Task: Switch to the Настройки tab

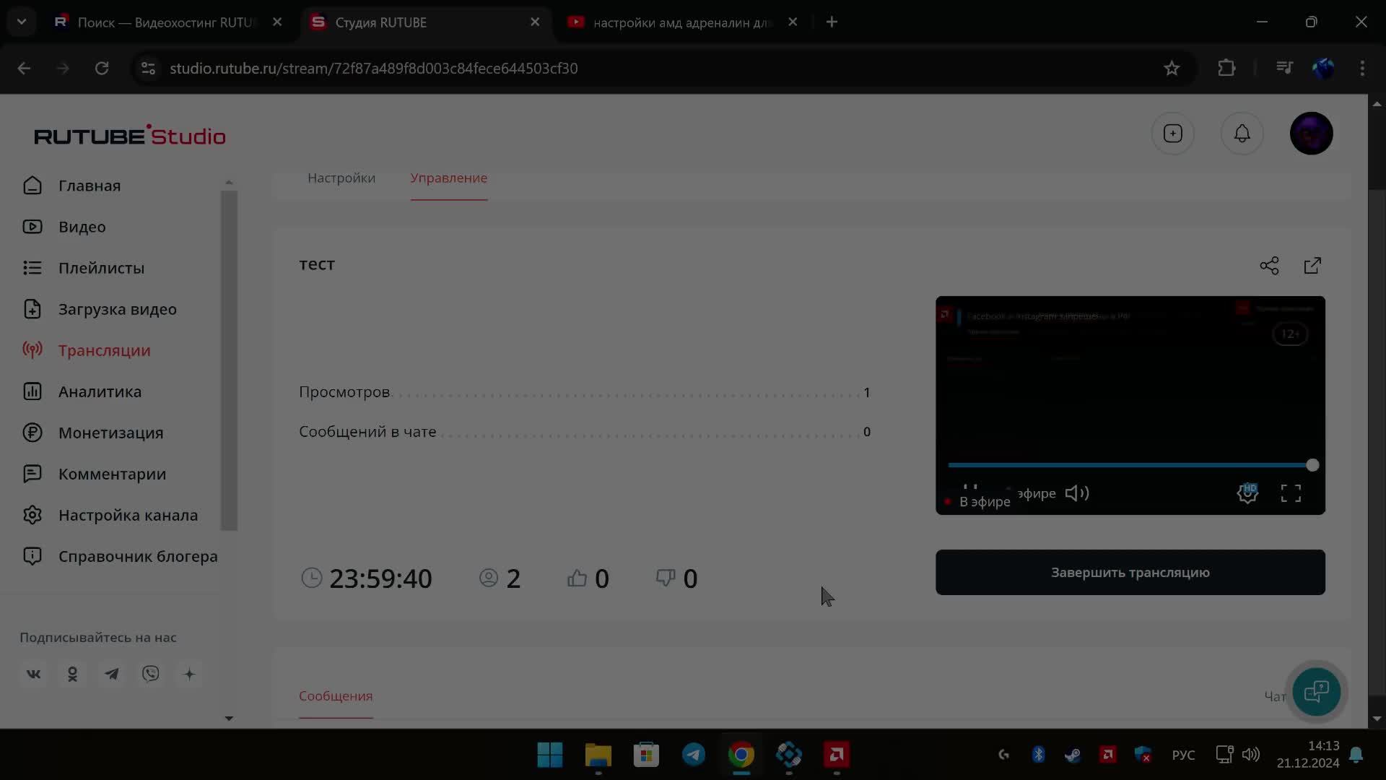Action: pyautogui.click(x=341, y=178)
